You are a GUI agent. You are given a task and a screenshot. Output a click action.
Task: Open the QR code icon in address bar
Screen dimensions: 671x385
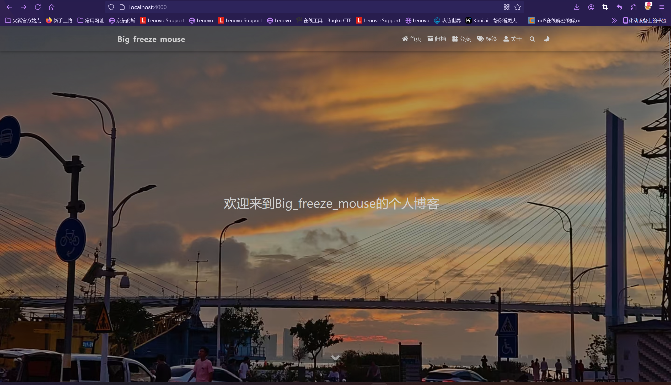click(x=506, y=7)
